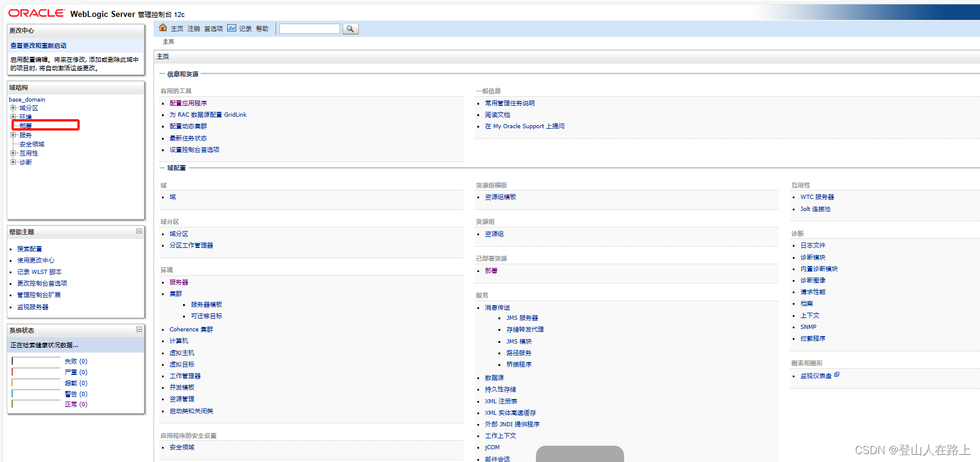Open the 配置动态集群 link

189,126
